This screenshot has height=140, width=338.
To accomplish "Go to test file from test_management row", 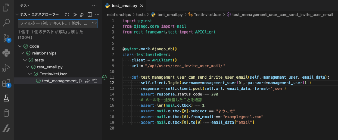I will click(x=95, y=81).
